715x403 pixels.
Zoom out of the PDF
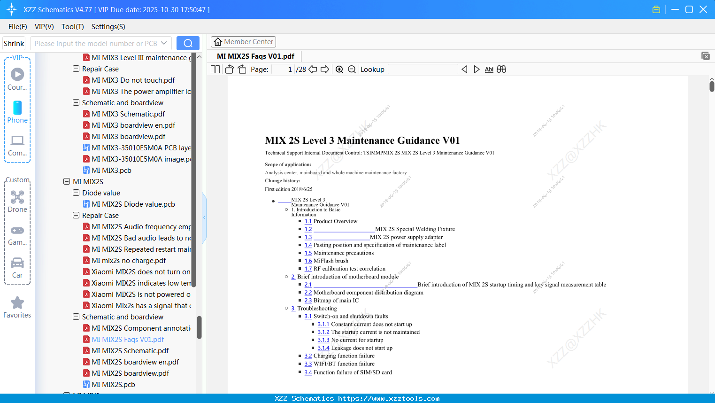click(352, 69)
